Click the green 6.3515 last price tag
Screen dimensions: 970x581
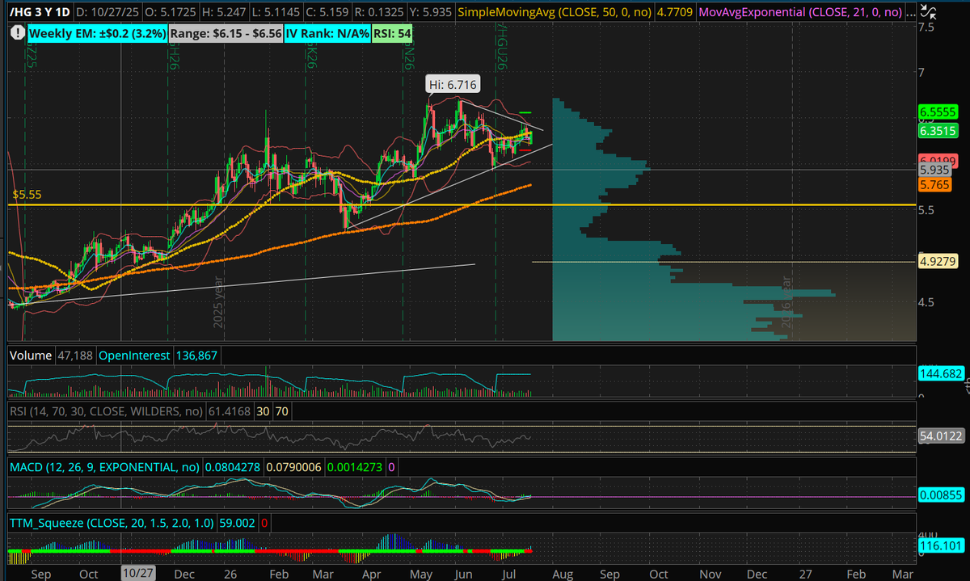coord(938,130)
